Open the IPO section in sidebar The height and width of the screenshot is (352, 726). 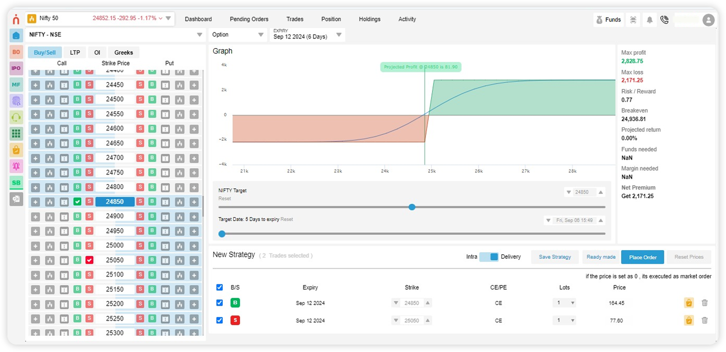(16, 69)
